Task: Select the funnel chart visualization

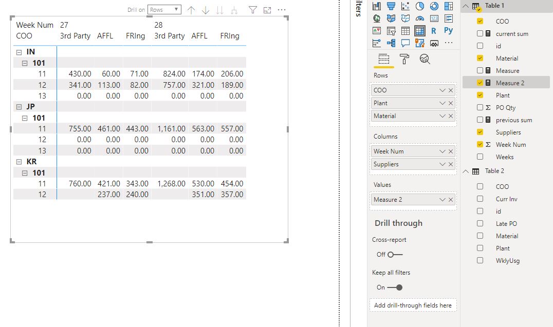Action: tap(391, 6)
